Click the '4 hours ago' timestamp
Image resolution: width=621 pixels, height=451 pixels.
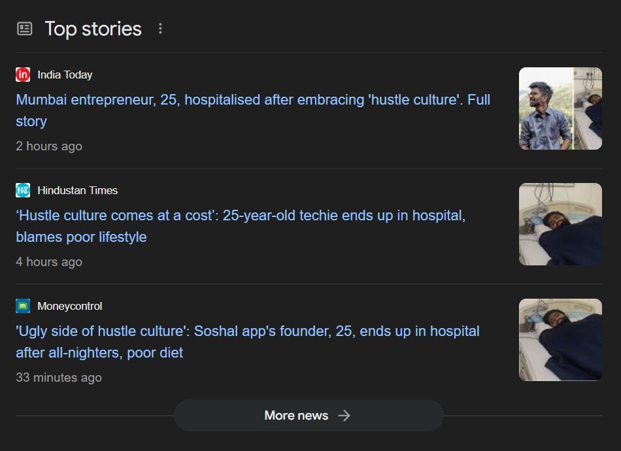click(49, 261)
